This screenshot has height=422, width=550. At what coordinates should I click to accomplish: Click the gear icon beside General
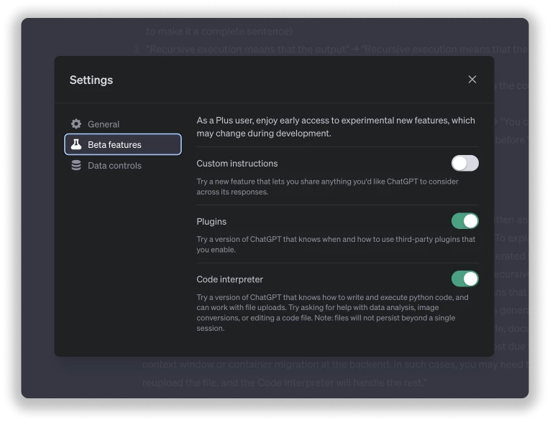pyautogui.click(x=76, y=124)
